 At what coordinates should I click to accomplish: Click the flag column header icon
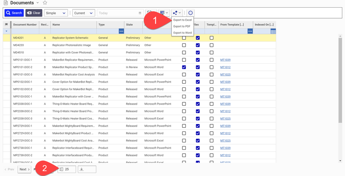point(7,24)
